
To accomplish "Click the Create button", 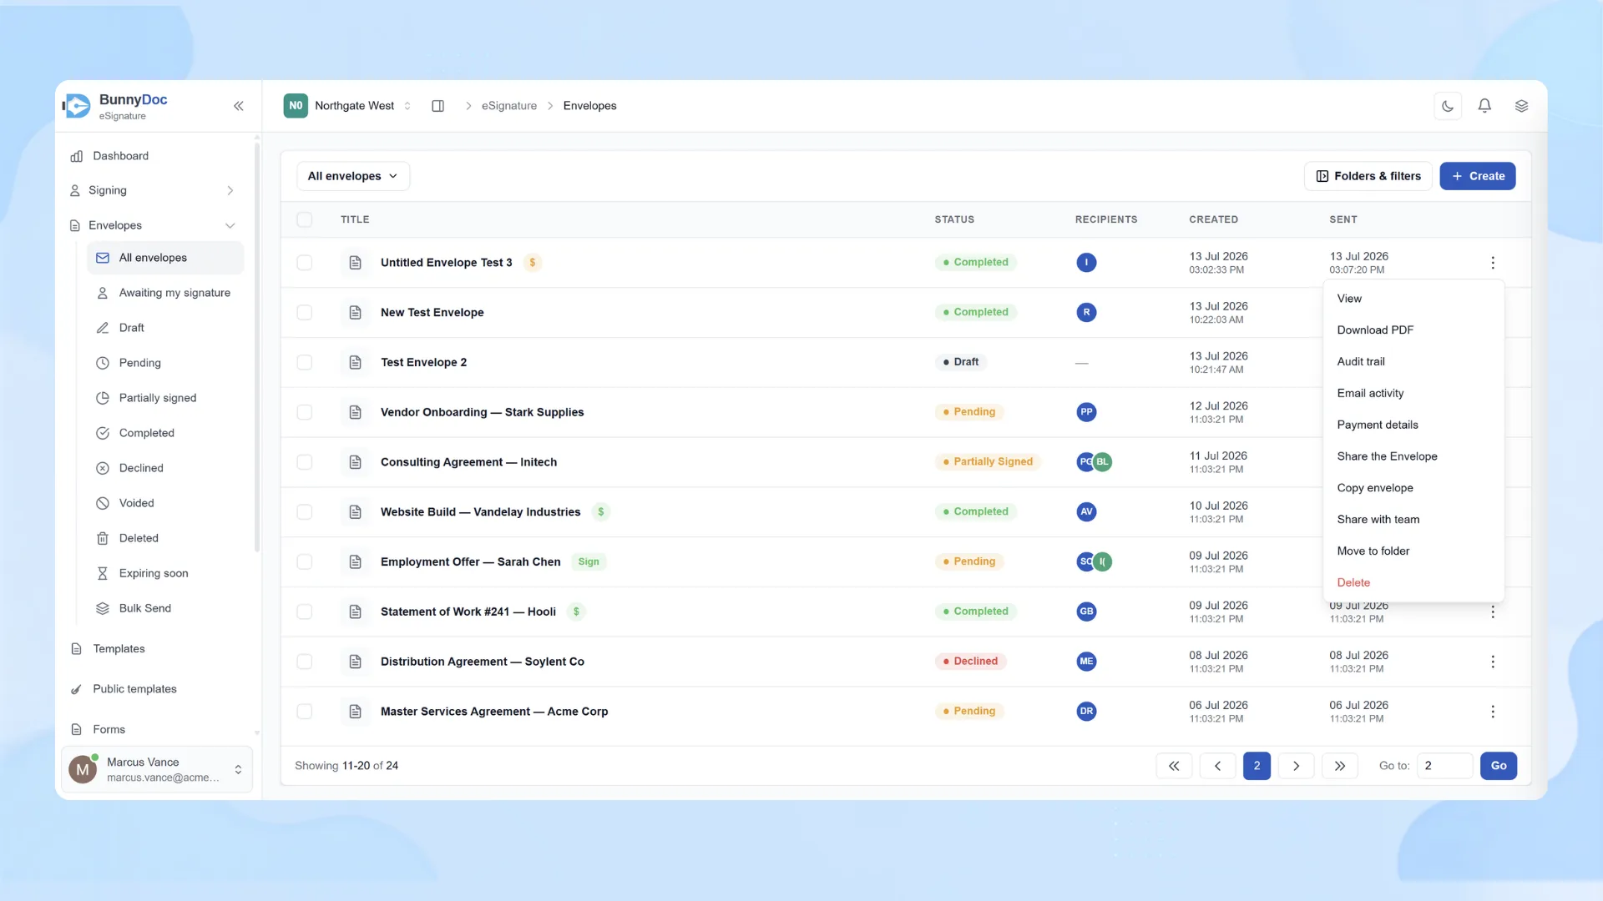I will pyautogui.click(x=1477, y=176).
